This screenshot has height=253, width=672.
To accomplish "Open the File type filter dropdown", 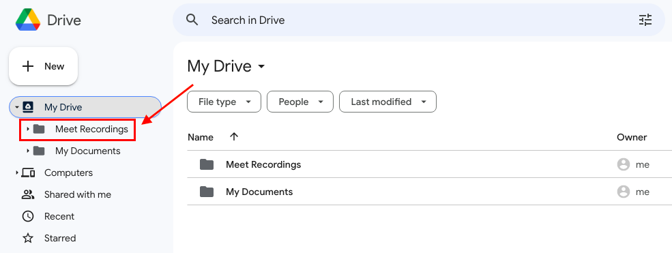I will [224, 102].
